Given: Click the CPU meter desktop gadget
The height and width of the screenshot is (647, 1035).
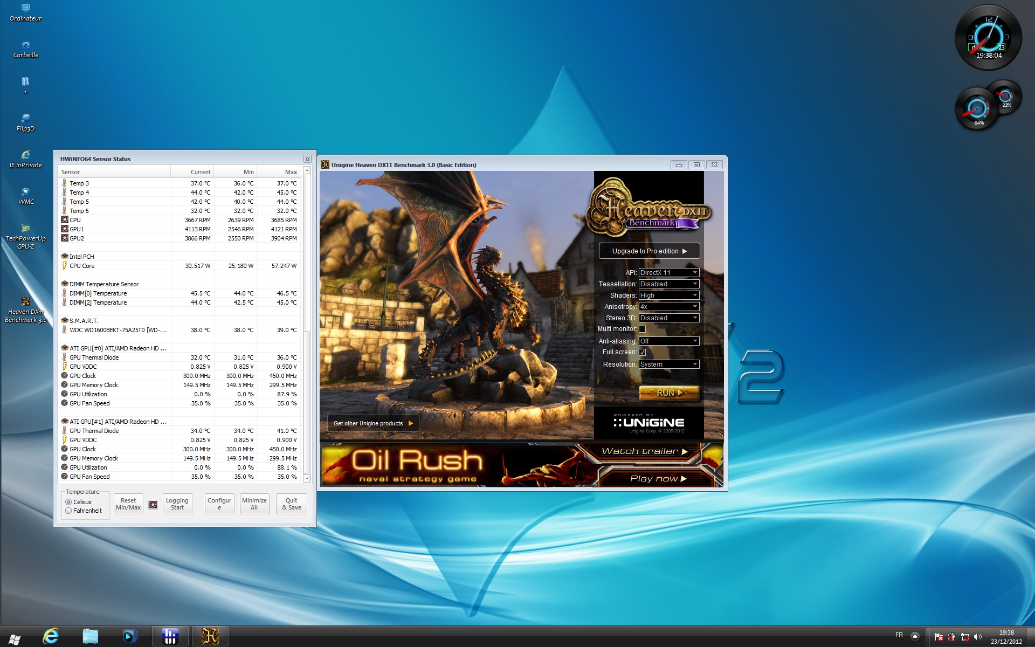Looking at the screenshot, I should [x=977, y=109].
